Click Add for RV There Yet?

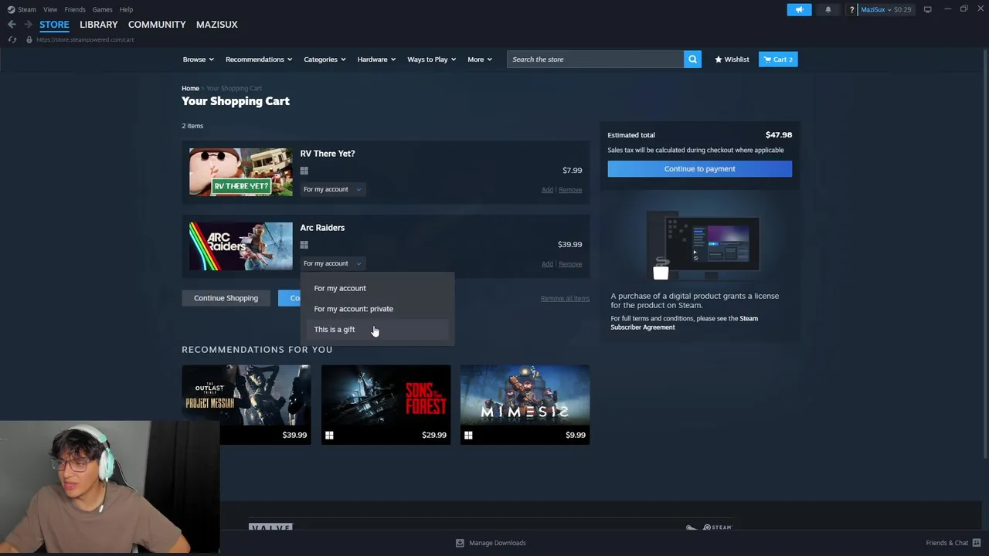(x=547, y=190)
